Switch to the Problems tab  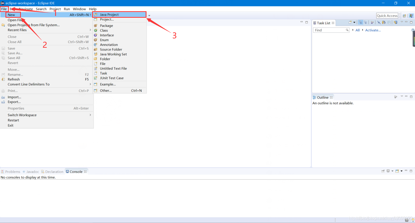click(10, 172)
